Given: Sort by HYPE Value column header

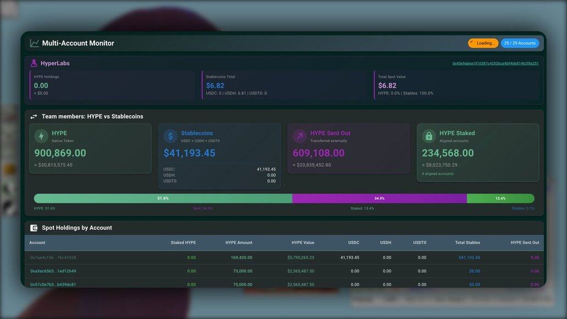Looking at the screenshot, I should (x=303, y=243).
